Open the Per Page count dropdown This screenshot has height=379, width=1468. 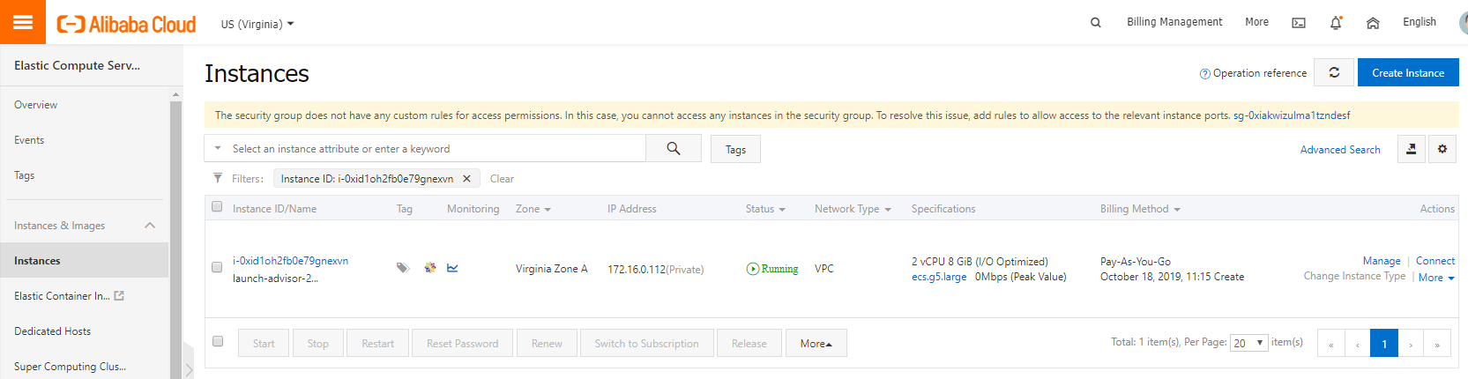pos(1248,343)
